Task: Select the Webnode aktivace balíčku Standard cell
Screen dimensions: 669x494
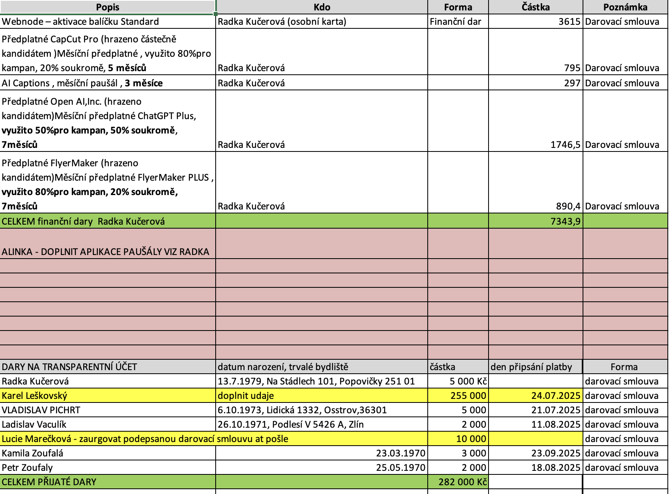Action: pos(108,22)
